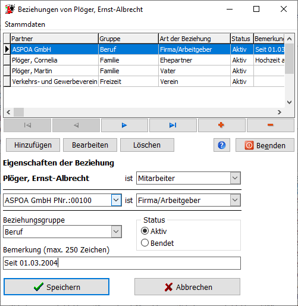Click the Speichern button
Image resolution: width=298 pixels, height=306 pixels.
pos(57,287)
